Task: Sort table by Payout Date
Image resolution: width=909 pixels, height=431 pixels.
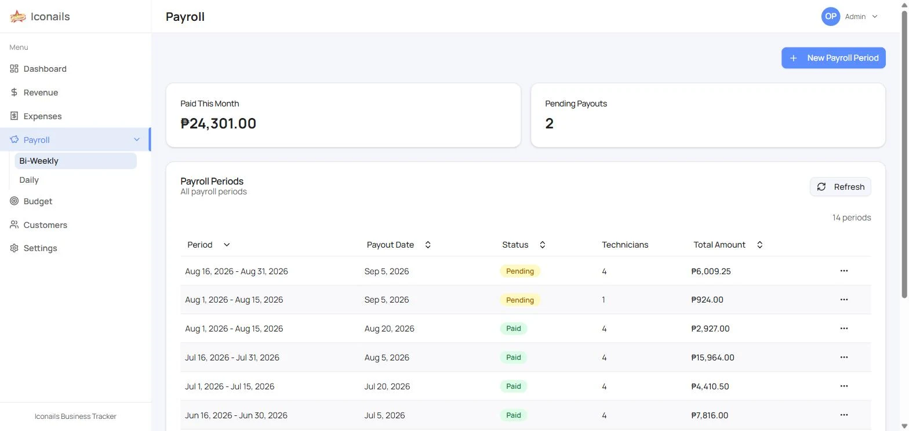Action: [x=399, y=245]
